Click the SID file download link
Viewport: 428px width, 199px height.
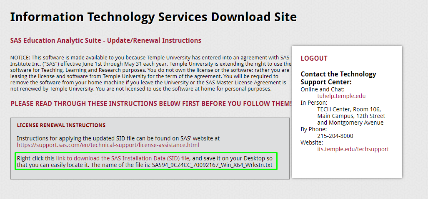(x=123, y=158)
